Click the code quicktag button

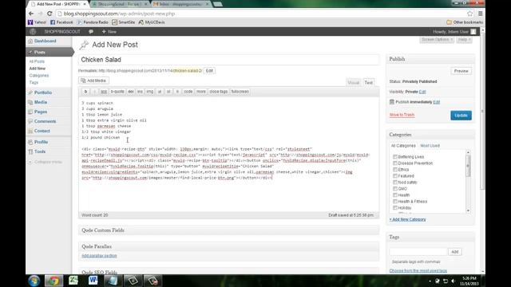pos(188,92)
